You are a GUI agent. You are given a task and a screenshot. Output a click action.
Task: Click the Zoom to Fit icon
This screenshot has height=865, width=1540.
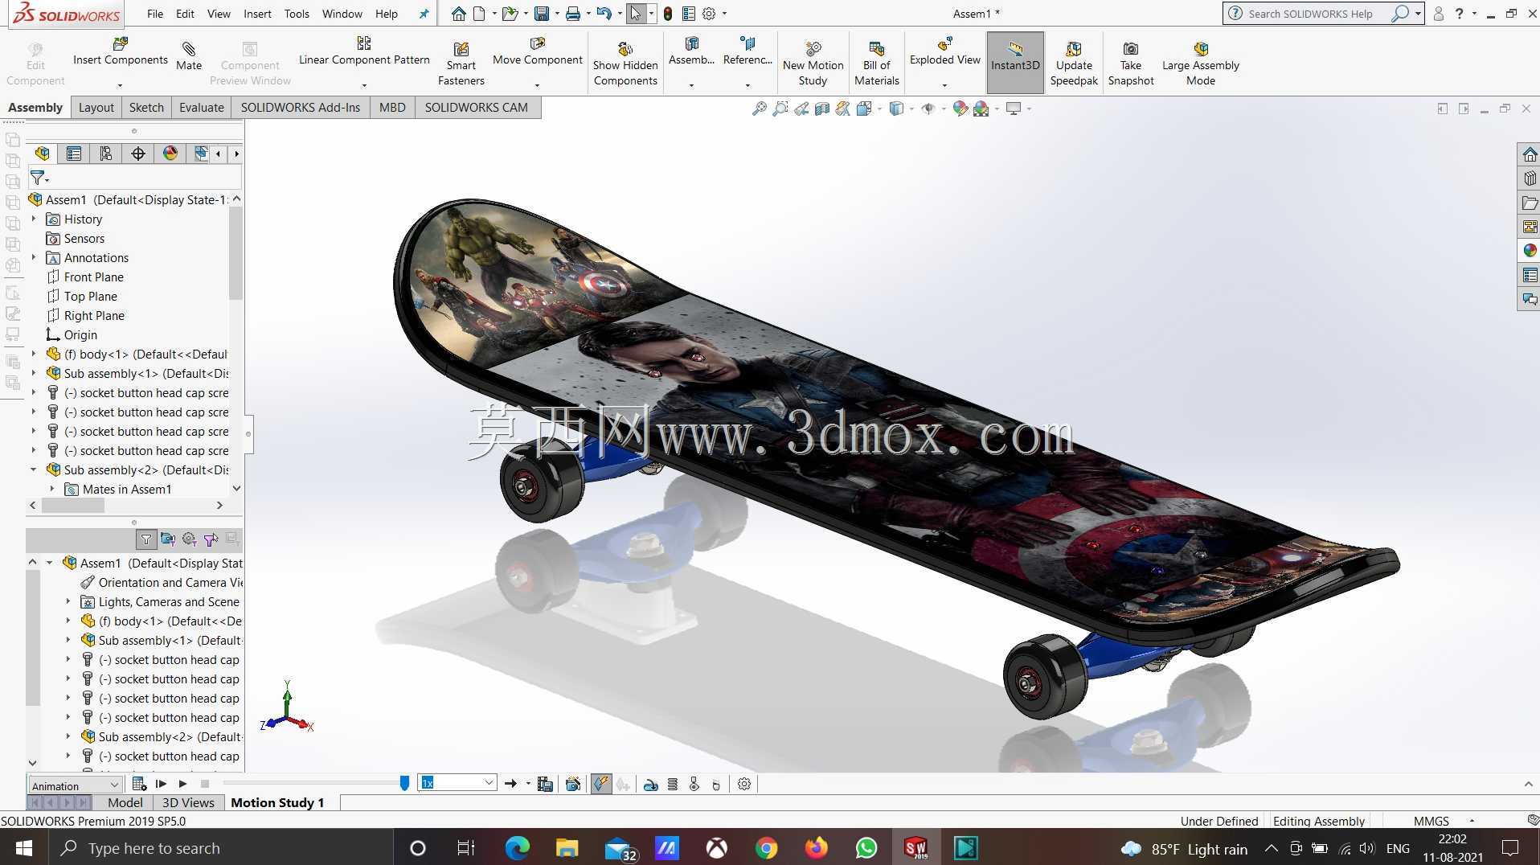(x=759, y=109)
